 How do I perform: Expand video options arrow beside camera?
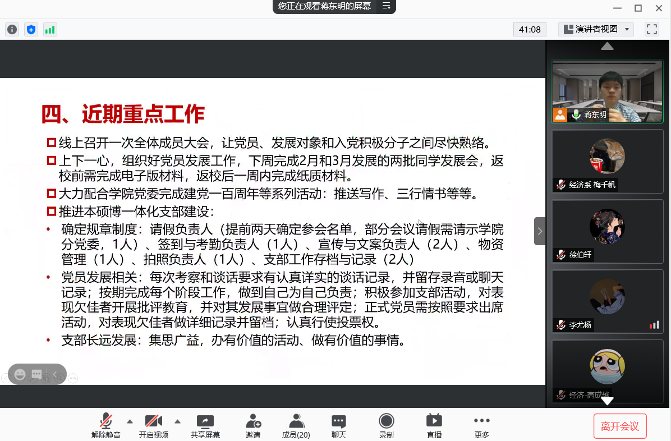point(177,421)
